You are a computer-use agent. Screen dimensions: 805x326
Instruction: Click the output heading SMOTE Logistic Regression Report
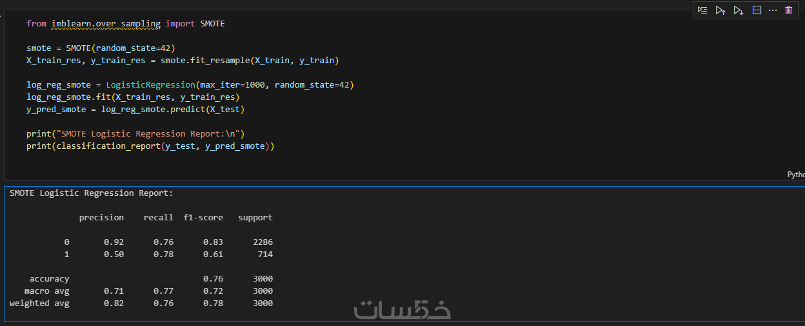coord(91,193)
